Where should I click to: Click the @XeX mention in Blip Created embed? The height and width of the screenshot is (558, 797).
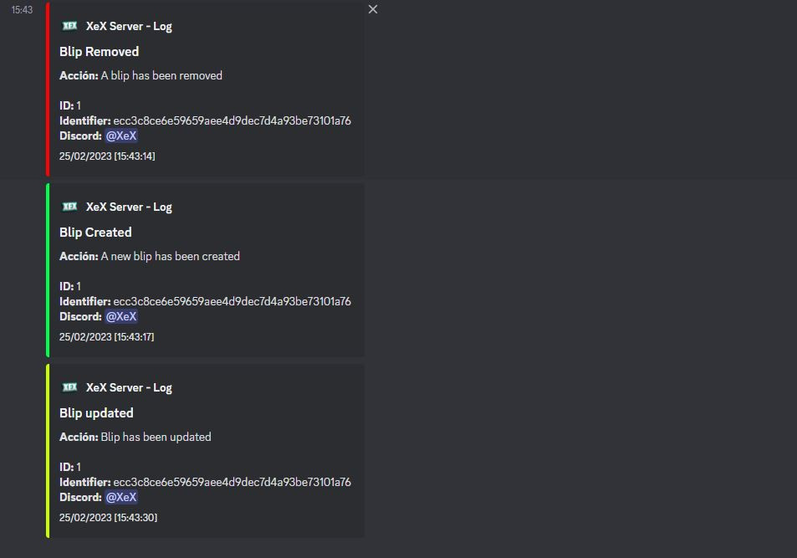120,316
